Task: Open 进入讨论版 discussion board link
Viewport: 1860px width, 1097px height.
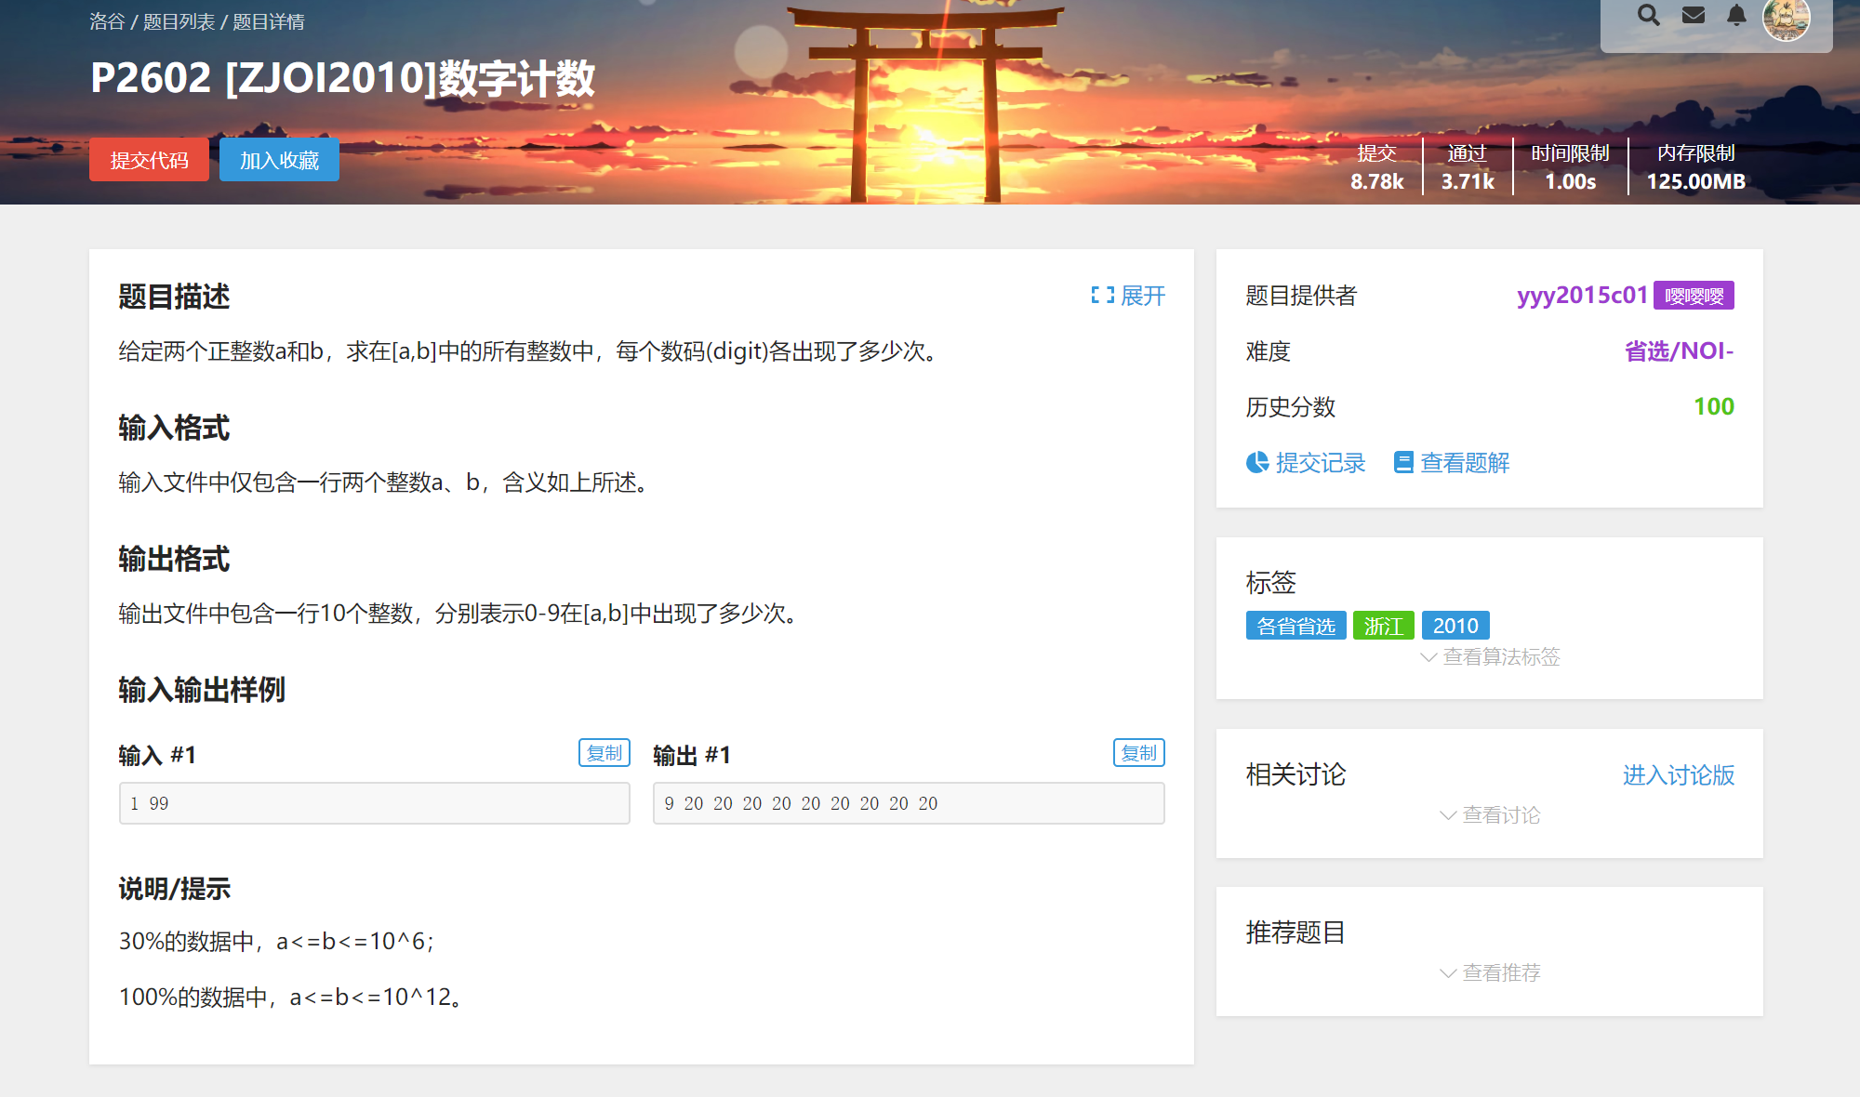Action: pos(1678,775)
